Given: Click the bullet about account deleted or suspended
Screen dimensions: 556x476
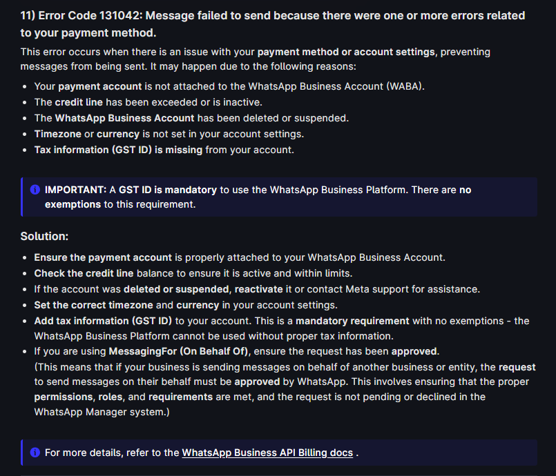Looking at the screenshot, I should pos(191,118).
